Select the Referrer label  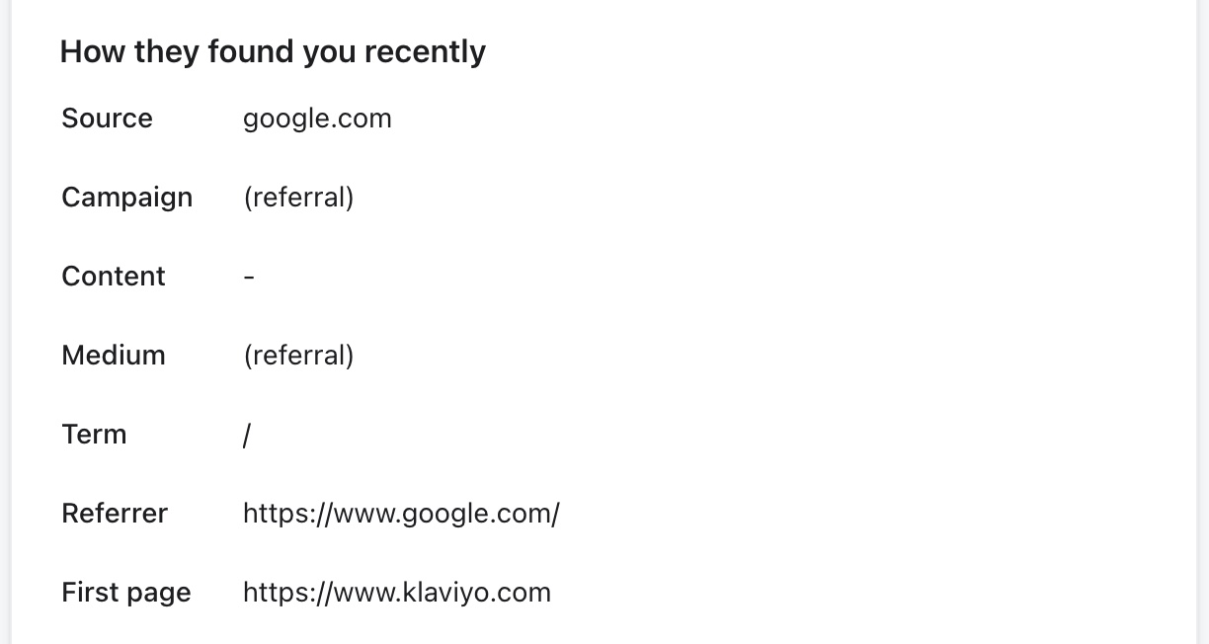(115, 514)
